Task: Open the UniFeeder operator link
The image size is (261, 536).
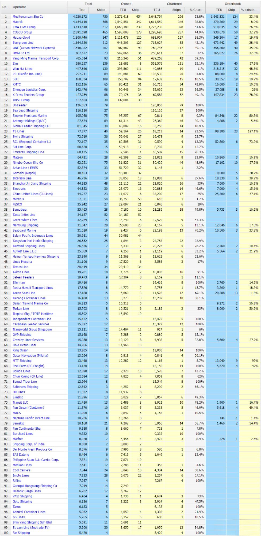Action: coord(20,105)
